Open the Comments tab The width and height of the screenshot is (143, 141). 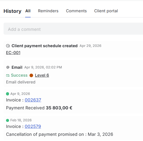76,11
